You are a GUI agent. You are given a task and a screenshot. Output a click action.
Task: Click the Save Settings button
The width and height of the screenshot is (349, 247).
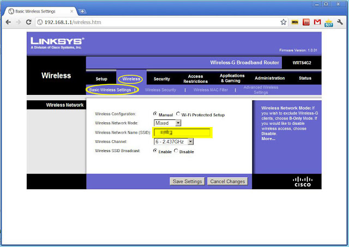point(187,182)
